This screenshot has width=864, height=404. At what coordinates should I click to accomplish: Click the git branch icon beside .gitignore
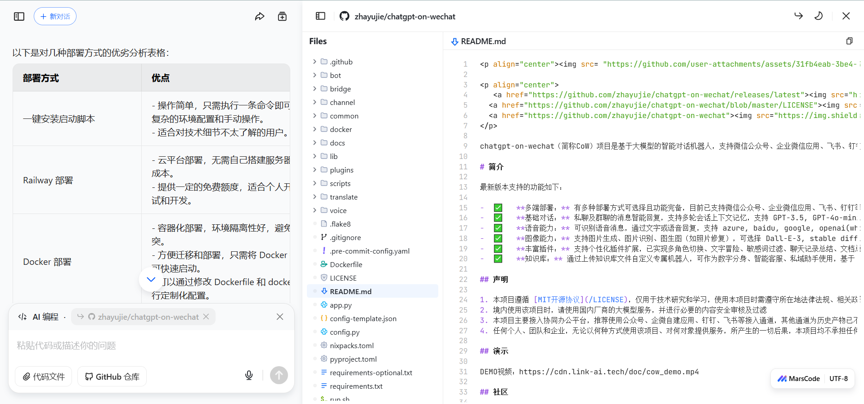click(x=324, y=237)
